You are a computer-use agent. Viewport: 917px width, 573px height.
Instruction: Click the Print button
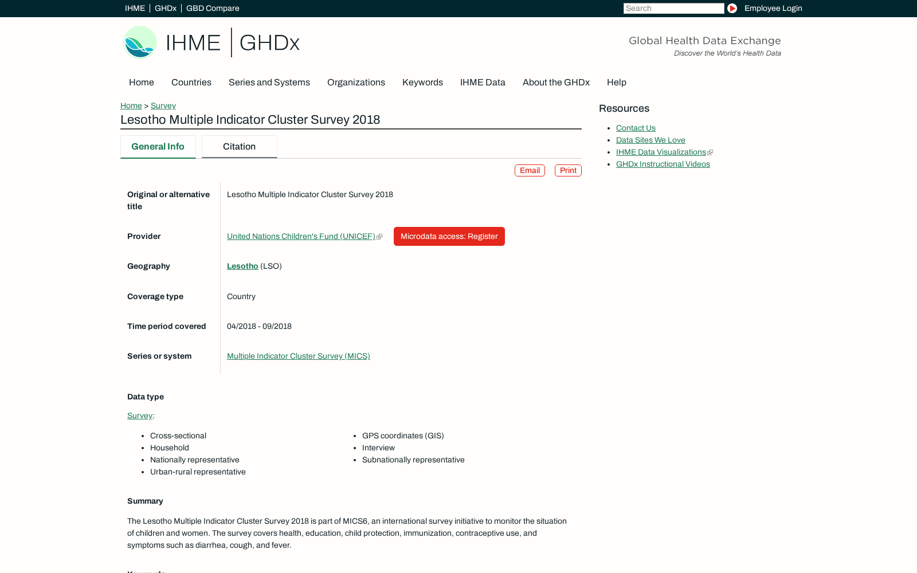[568, 171]
